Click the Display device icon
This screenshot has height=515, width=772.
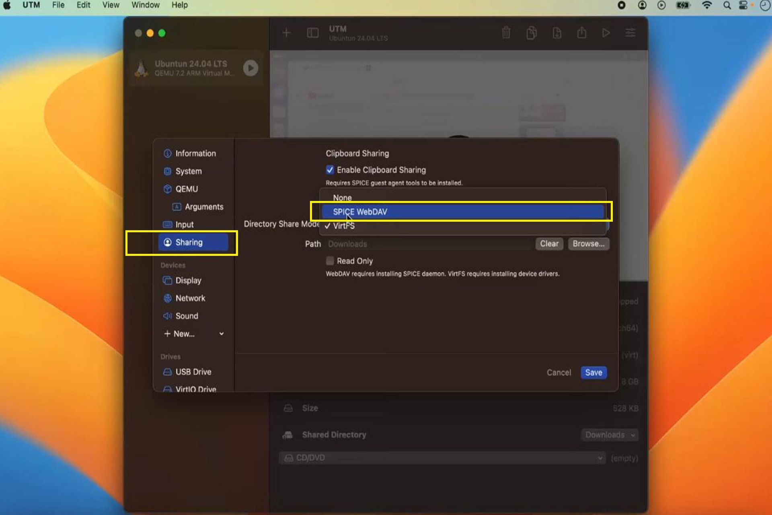click(167, 280)
